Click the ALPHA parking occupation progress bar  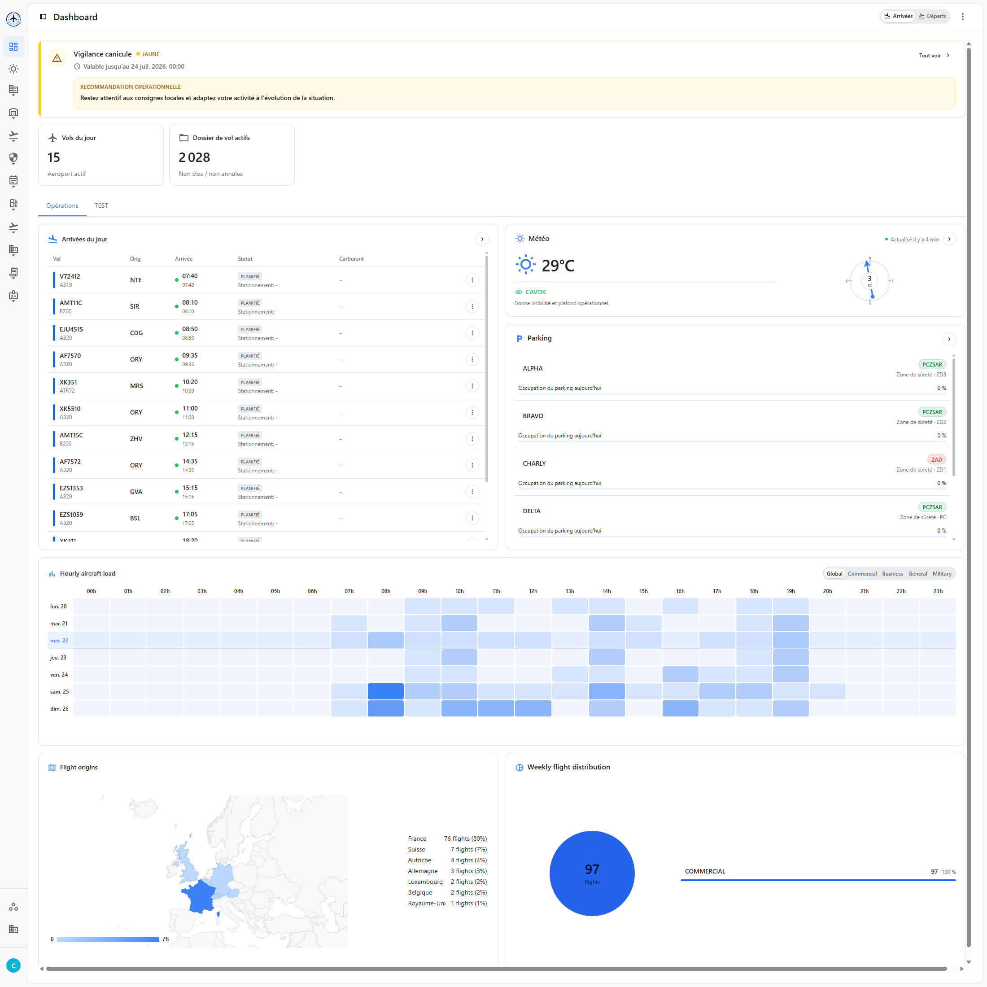[732, 394]
